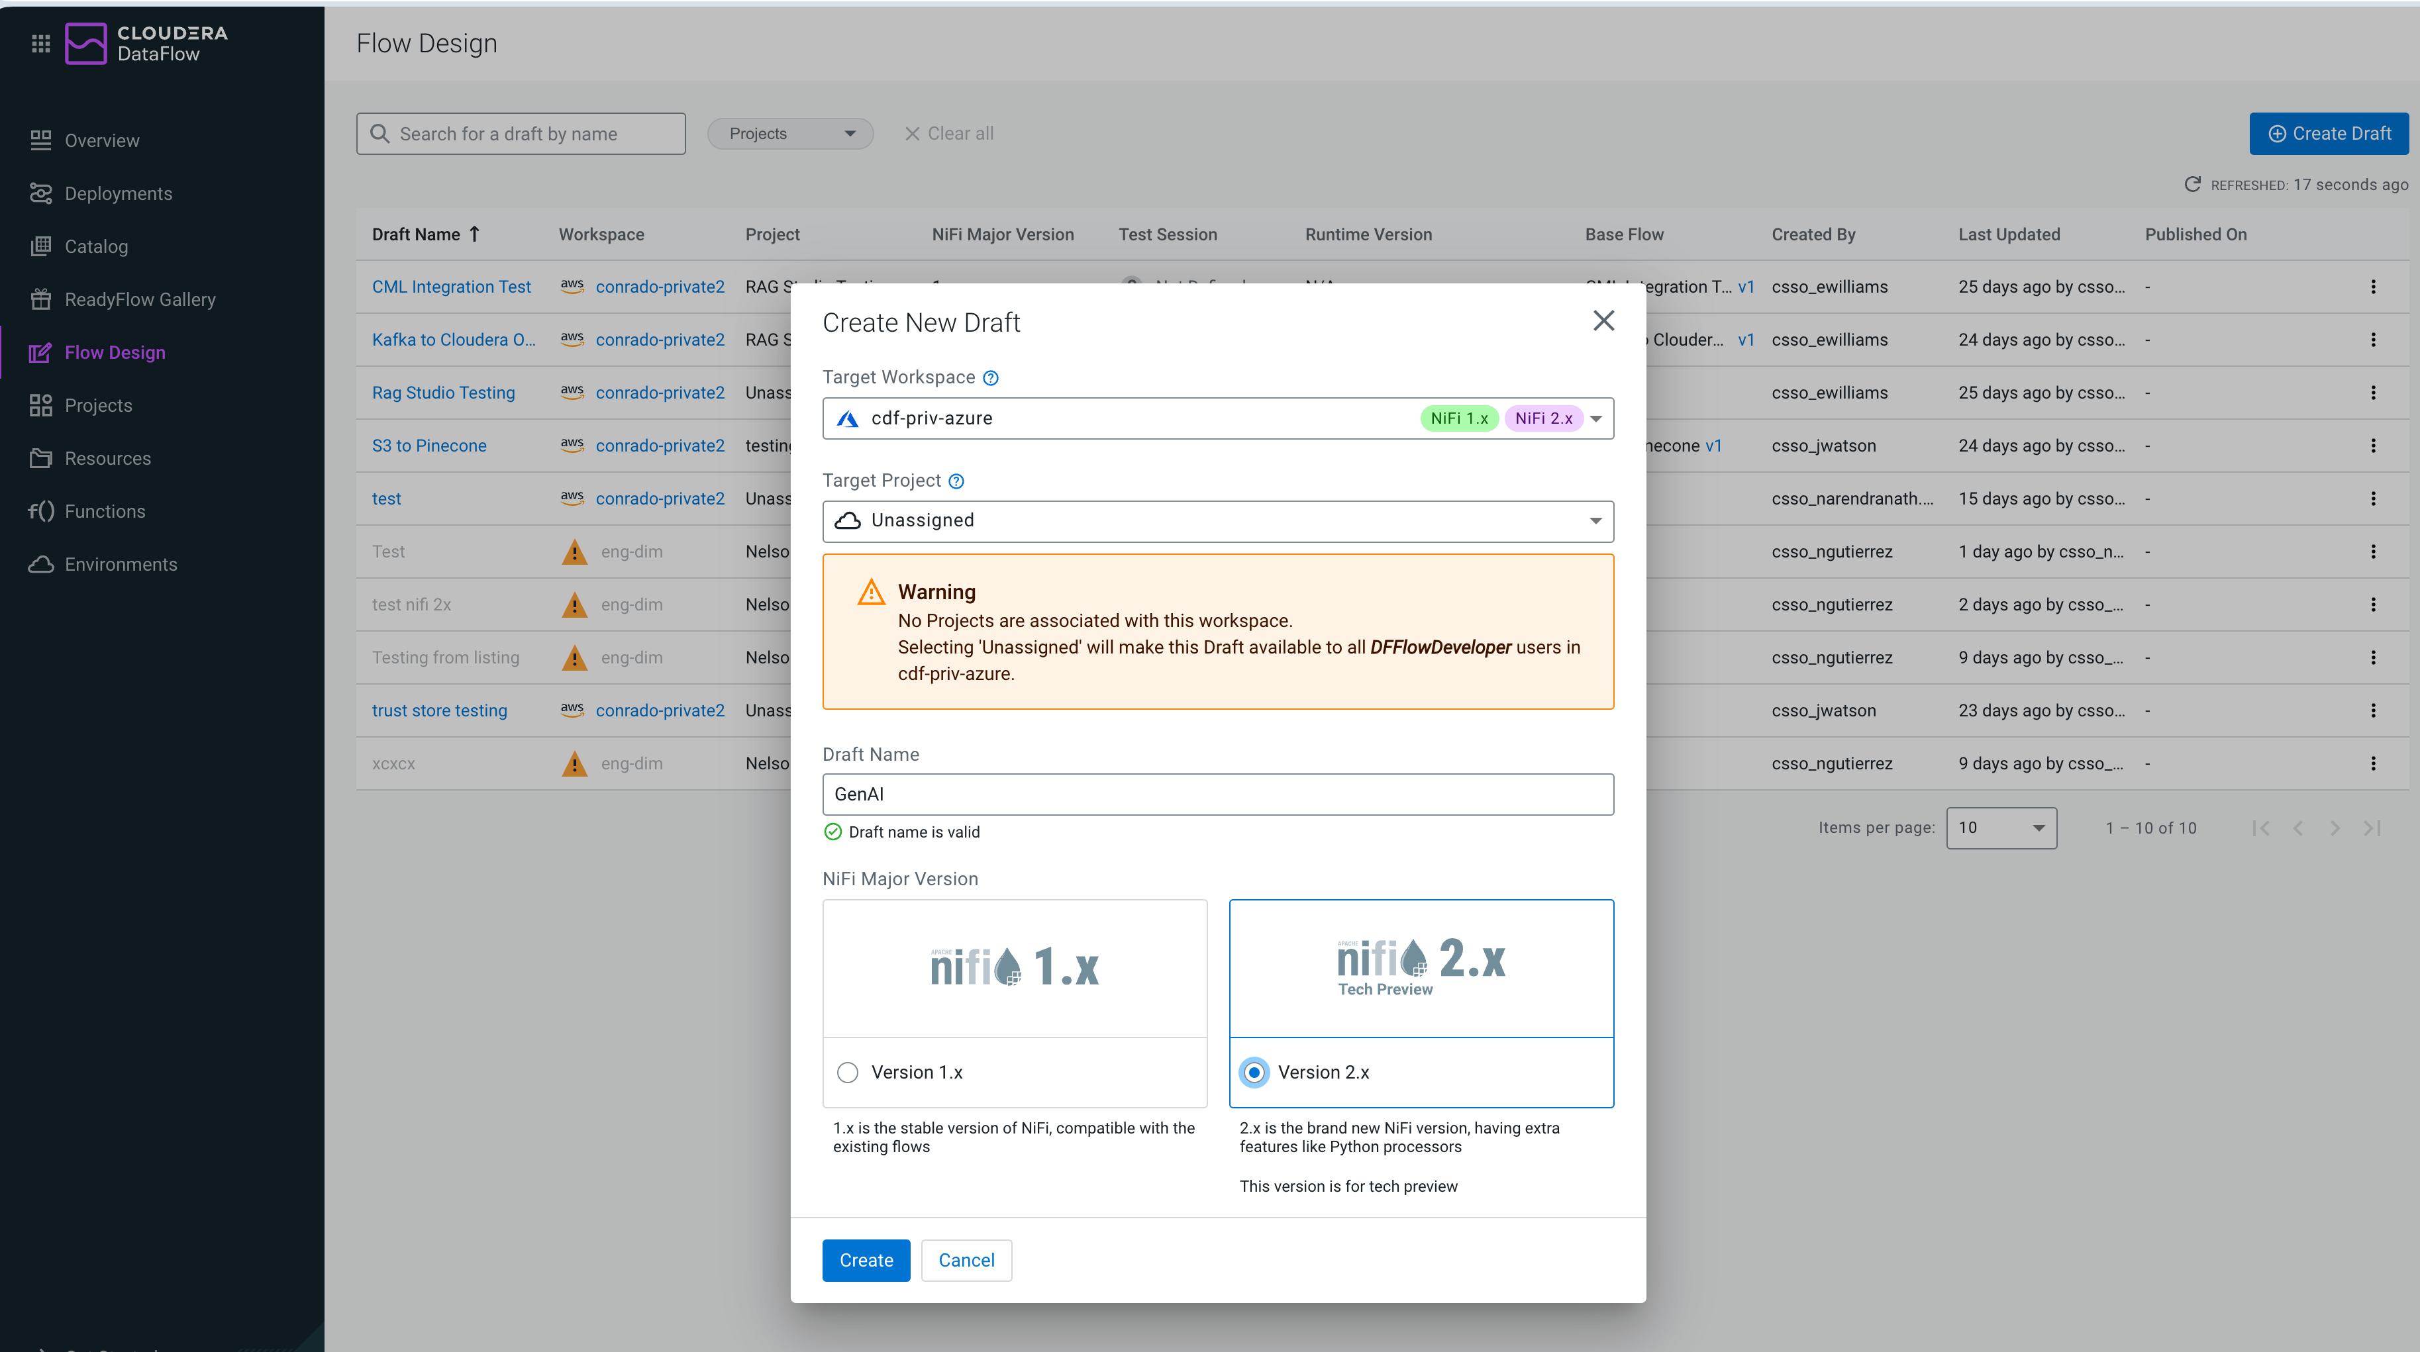Screen dimensions: 2420x1352
Task: Open the kebab menu on the CML Integration Test row
Action: [2374, 287]
